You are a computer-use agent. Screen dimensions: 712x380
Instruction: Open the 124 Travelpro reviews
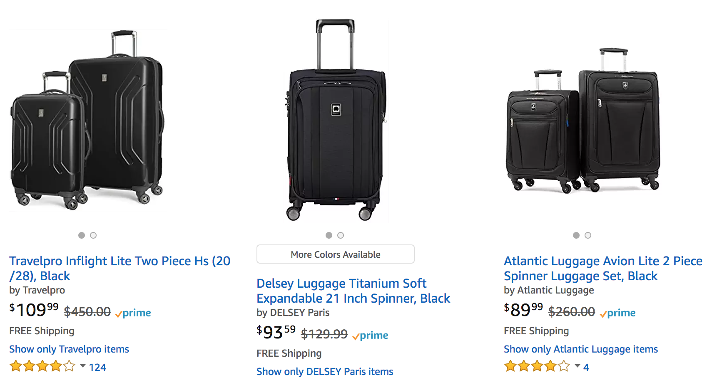coord(97,368)
